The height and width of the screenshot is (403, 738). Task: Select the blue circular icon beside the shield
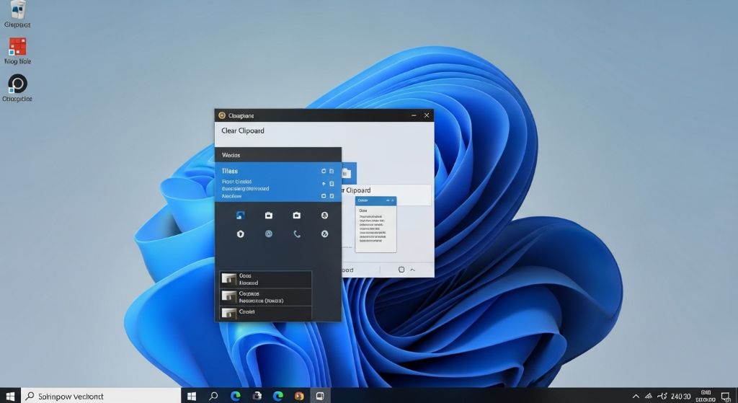tap(269, 234)
